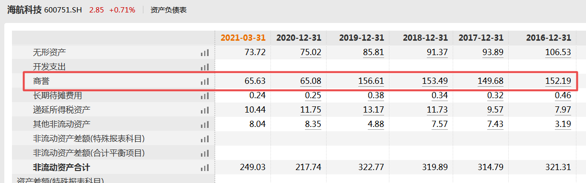Click the 无形资产 row label
Image resolution: width=586 pixels, height=183 pixels.
pyautogui.click(x=49, y=52)
